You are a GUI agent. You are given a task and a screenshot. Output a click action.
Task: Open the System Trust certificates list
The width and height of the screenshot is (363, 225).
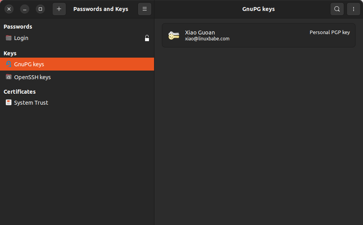point(31,103)
